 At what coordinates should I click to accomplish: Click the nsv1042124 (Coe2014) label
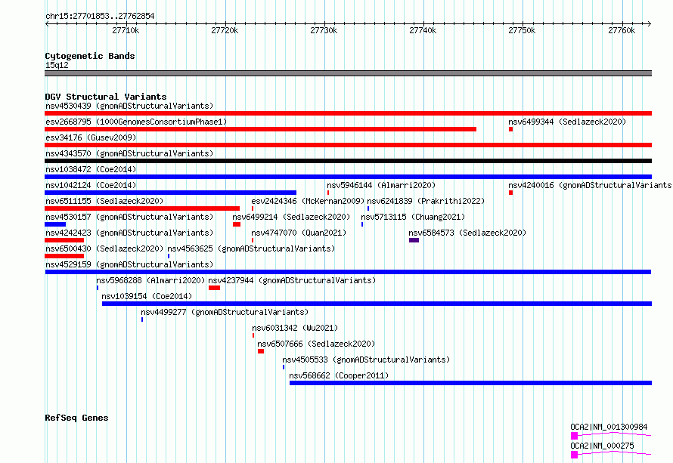coord(91,185)
